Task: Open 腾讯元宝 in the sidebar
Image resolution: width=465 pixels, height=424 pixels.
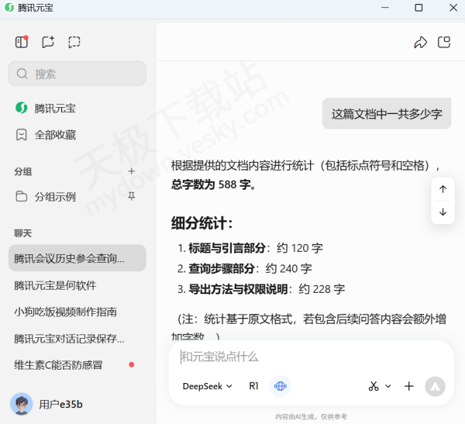Action: coord(54,108)
